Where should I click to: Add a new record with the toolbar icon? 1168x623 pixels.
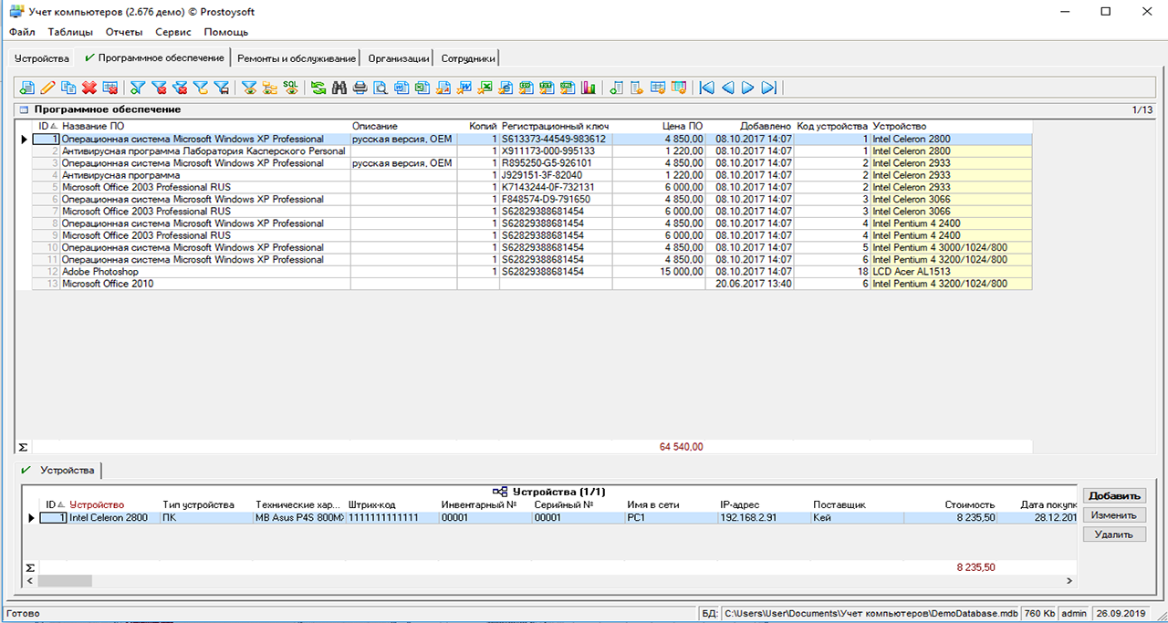coord(26,88)
